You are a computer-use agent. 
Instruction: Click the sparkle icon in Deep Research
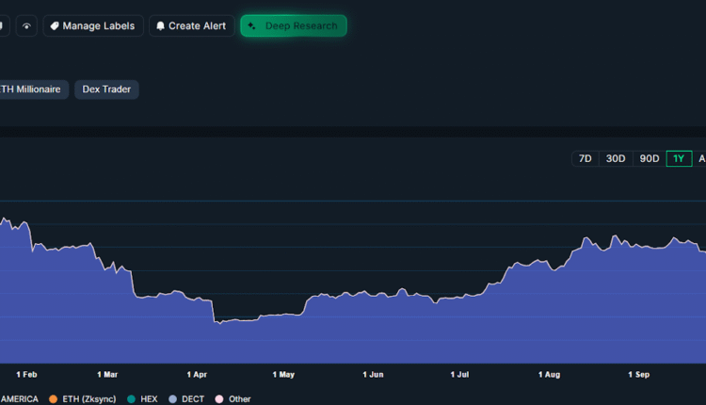tap(252, 26)
